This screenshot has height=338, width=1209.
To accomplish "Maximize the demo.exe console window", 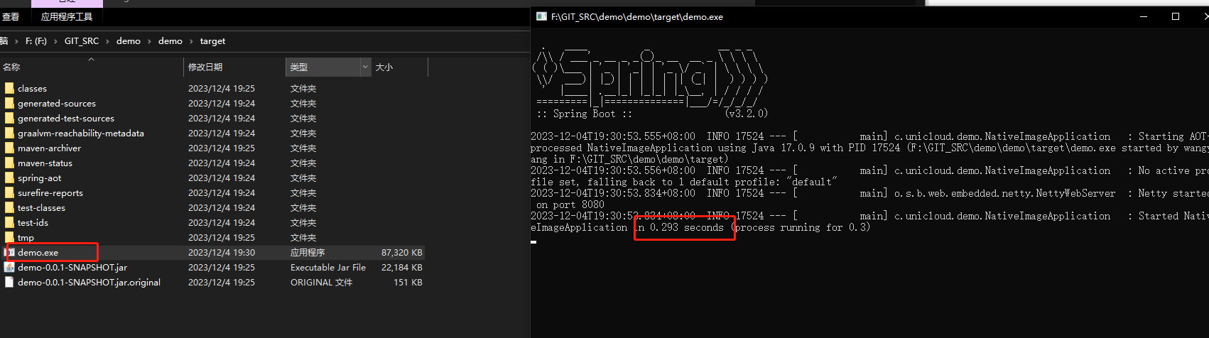I will coord(1176,16).
